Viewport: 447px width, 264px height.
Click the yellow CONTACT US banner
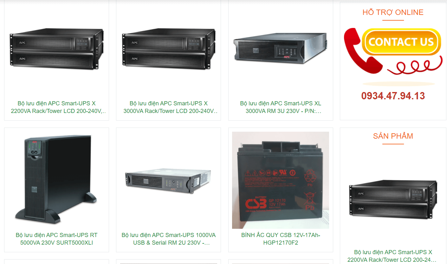401,42
